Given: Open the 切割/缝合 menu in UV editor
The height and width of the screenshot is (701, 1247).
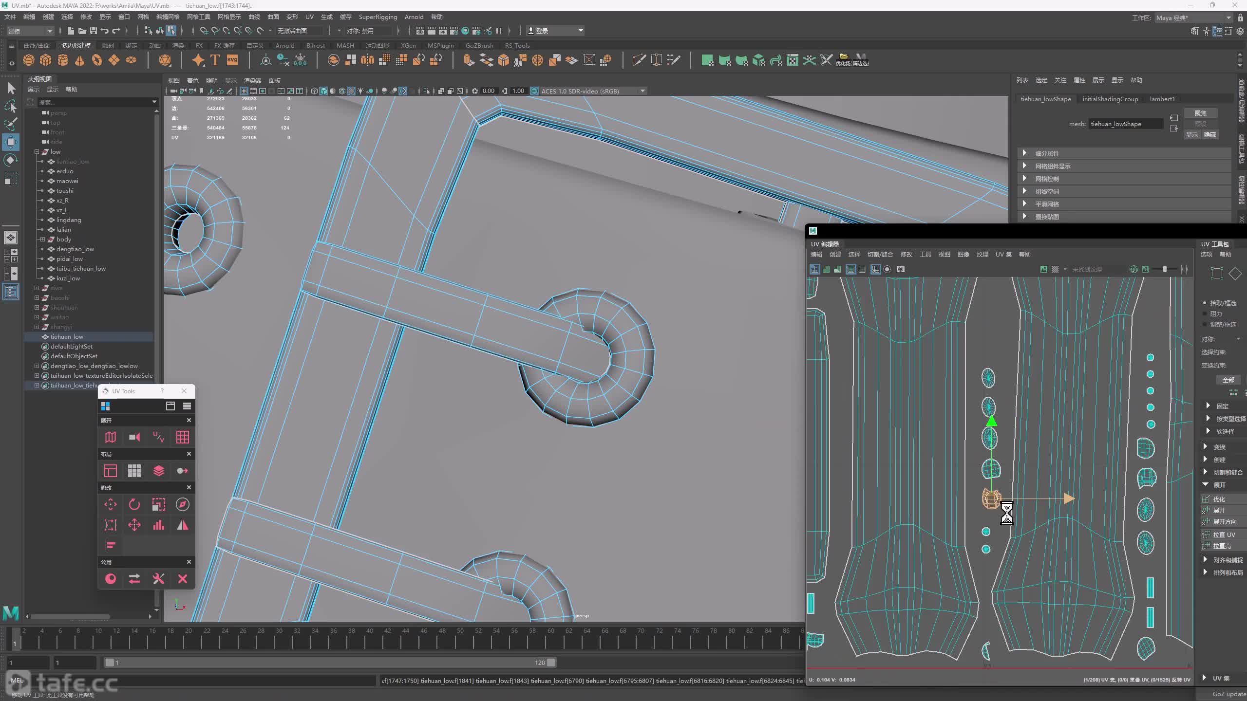Looking at the screenshot, I should [880, 255].
